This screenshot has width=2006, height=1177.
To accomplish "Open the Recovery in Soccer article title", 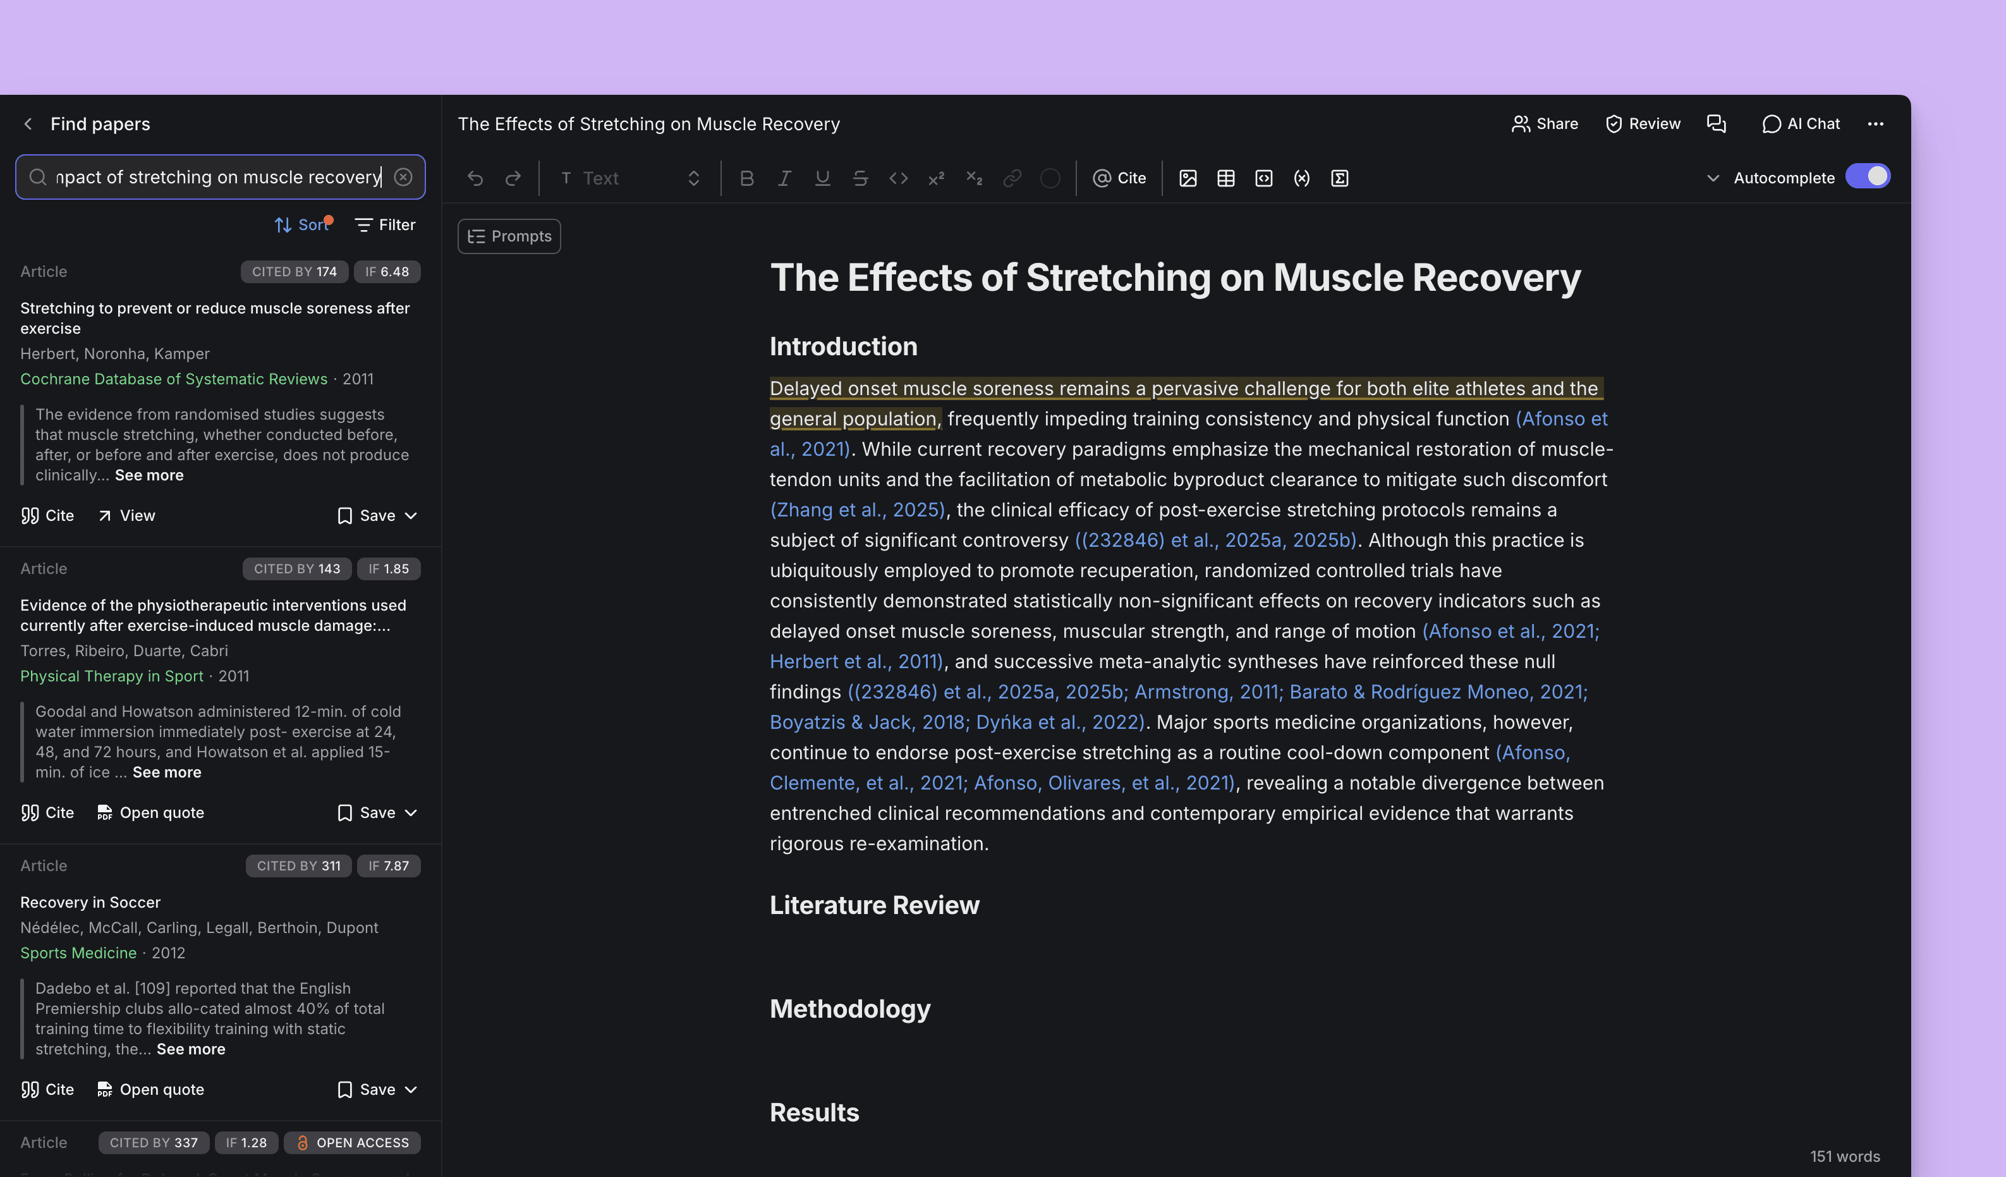I will (x=90, y=902).
